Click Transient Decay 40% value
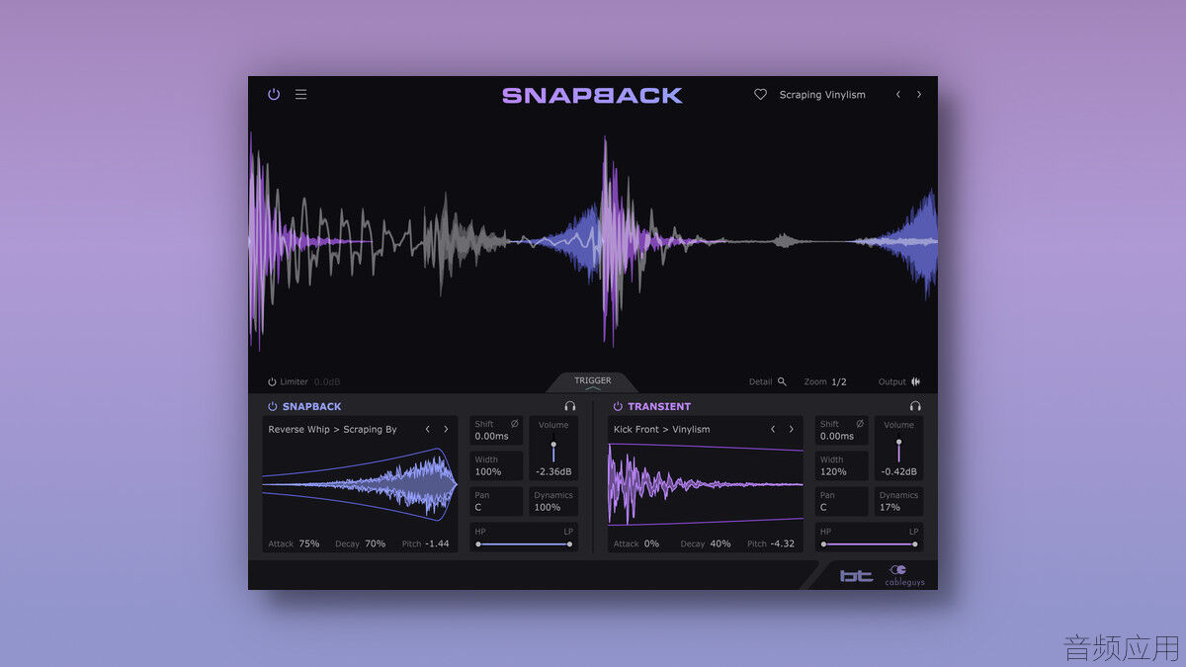Image resolution: width=1186 pixels, height=667 pixels. [720, 543]
